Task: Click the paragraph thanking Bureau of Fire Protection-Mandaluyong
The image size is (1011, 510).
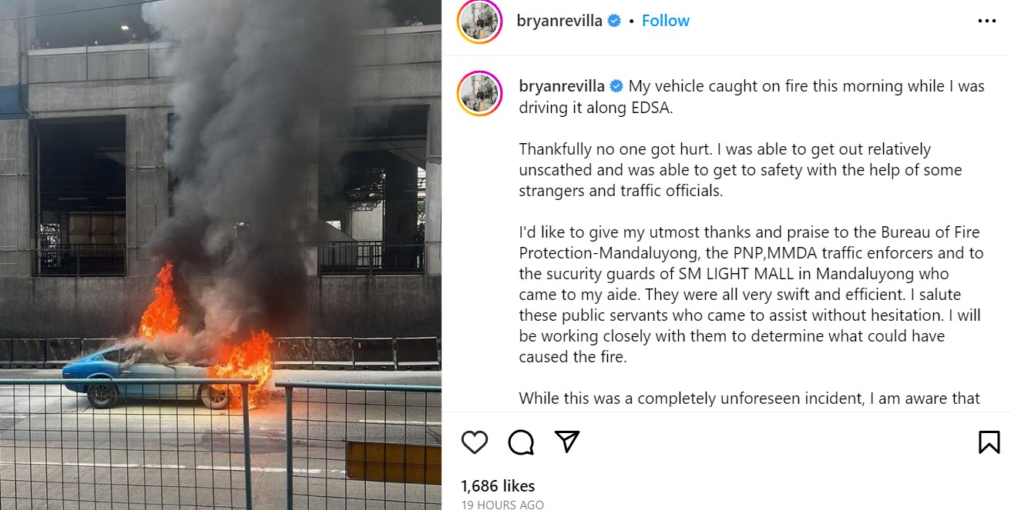Action: click(x=751, y=295)
